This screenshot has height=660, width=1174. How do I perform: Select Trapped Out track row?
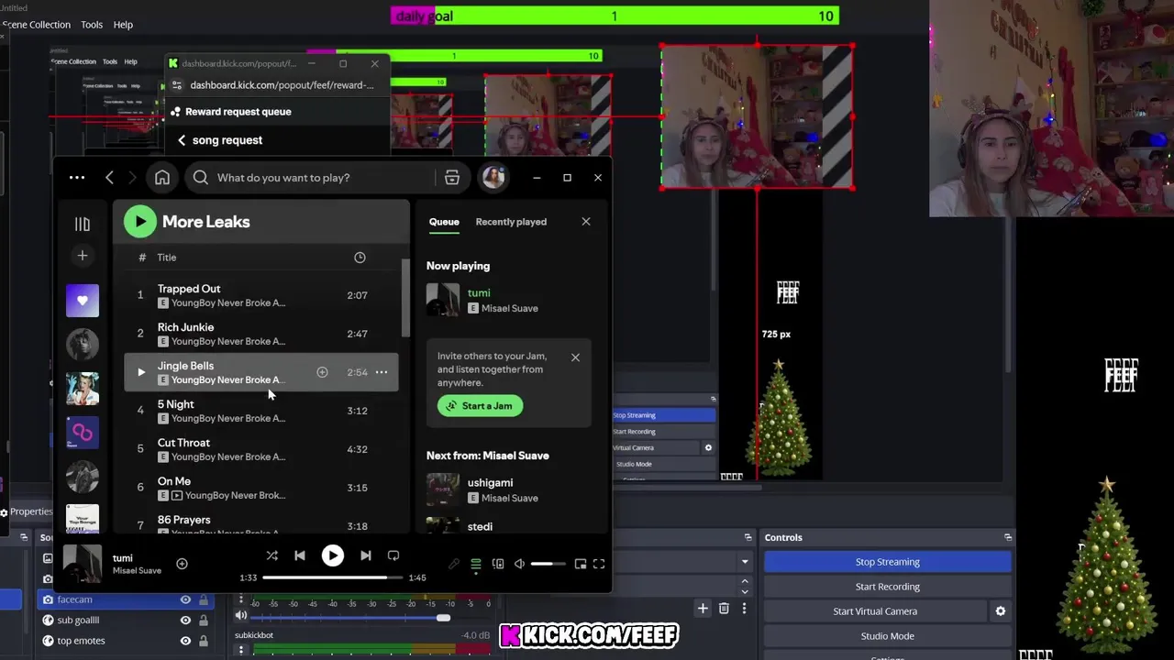261,295
